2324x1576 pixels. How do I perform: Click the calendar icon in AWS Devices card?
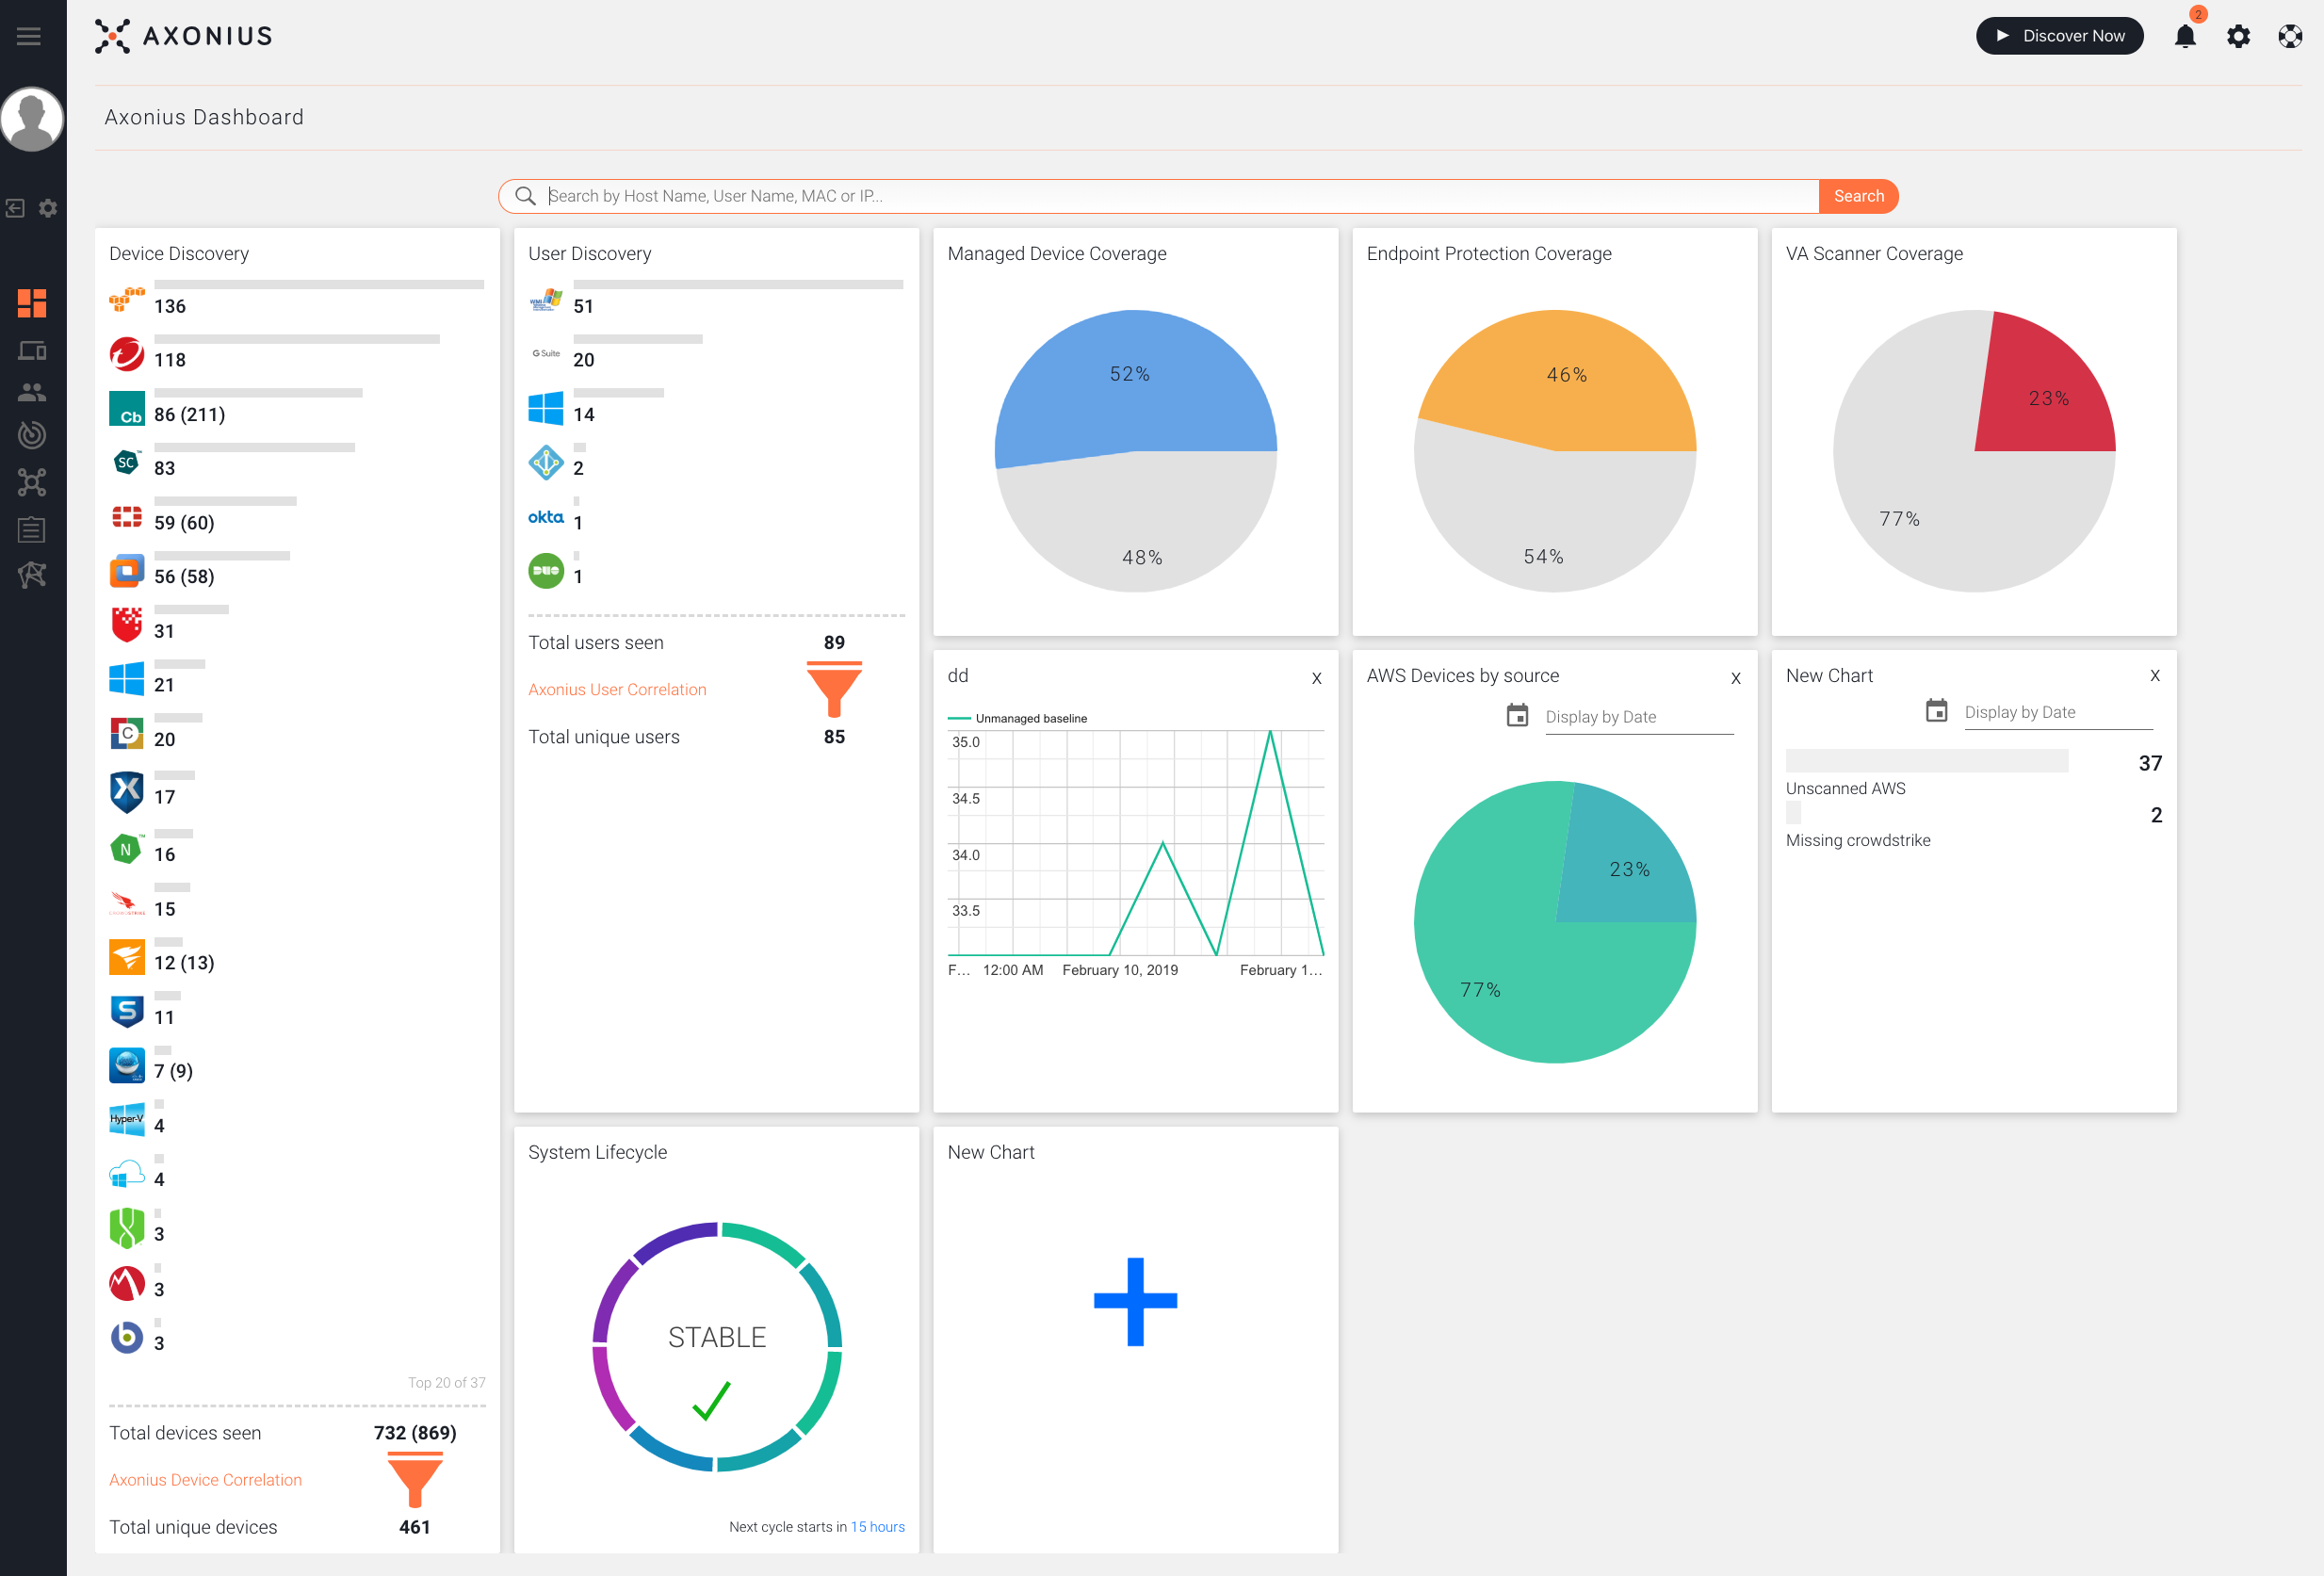[x=1517, y=716]
